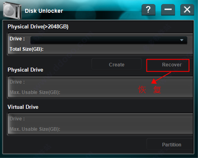198x158 pixels.
Task: Click the Partition button
Action: point(170,144)
